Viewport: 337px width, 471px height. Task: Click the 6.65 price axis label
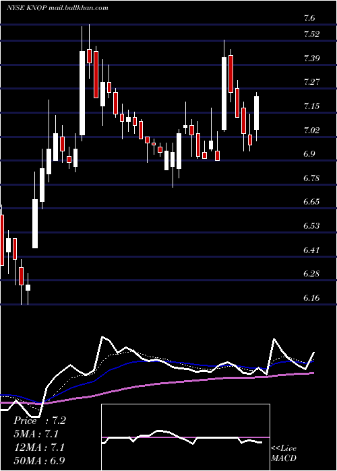tap(311, 202)
